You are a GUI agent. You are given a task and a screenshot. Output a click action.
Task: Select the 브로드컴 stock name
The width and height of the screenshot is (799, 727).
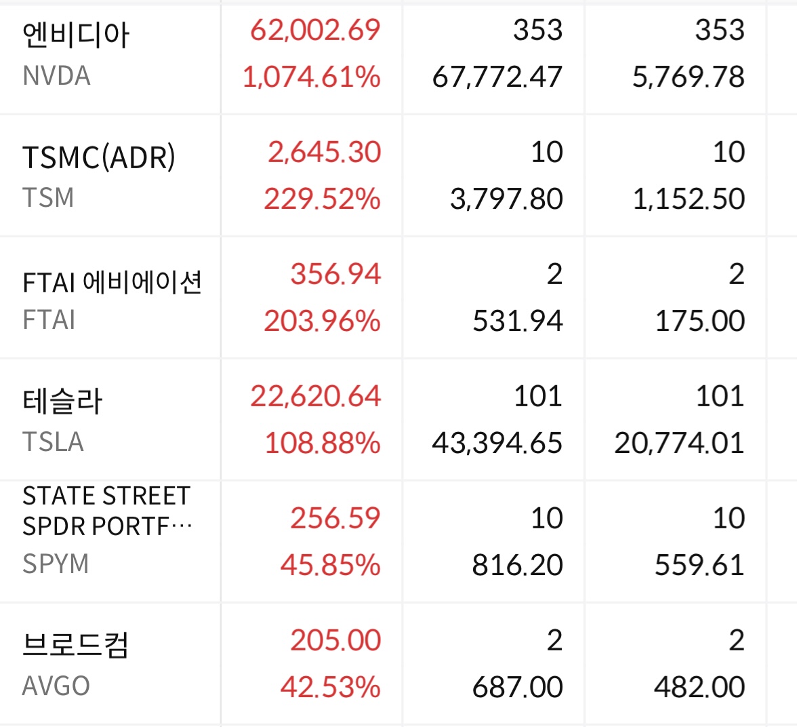75,644
